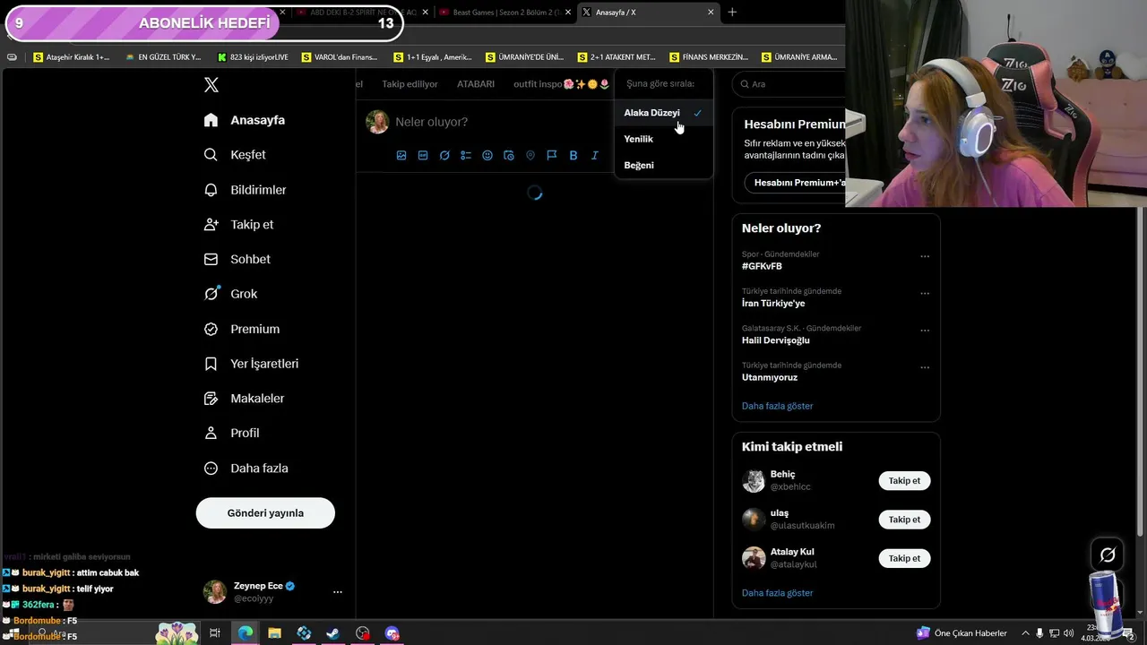Image resolution: width=1147 pixels, height=645 pixels.
Task: Follow Behiç account
Action: pos(904,481)
